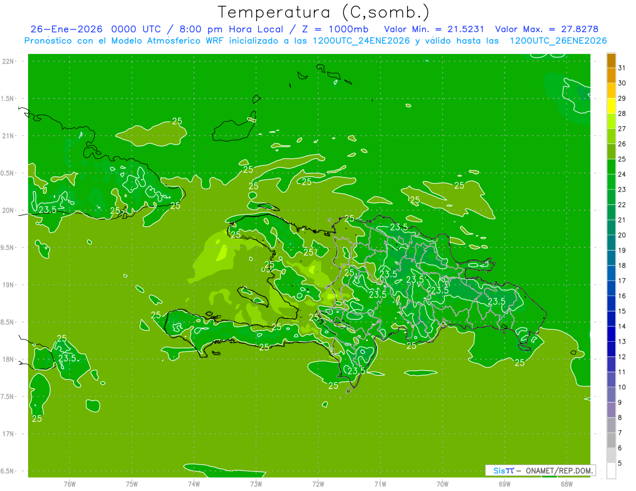Screen dimensions: 636x491
Task: Click the 19N latitude axis label
Action: tap(8, 285)
